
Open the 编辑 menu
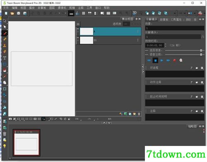coord(14,8)
